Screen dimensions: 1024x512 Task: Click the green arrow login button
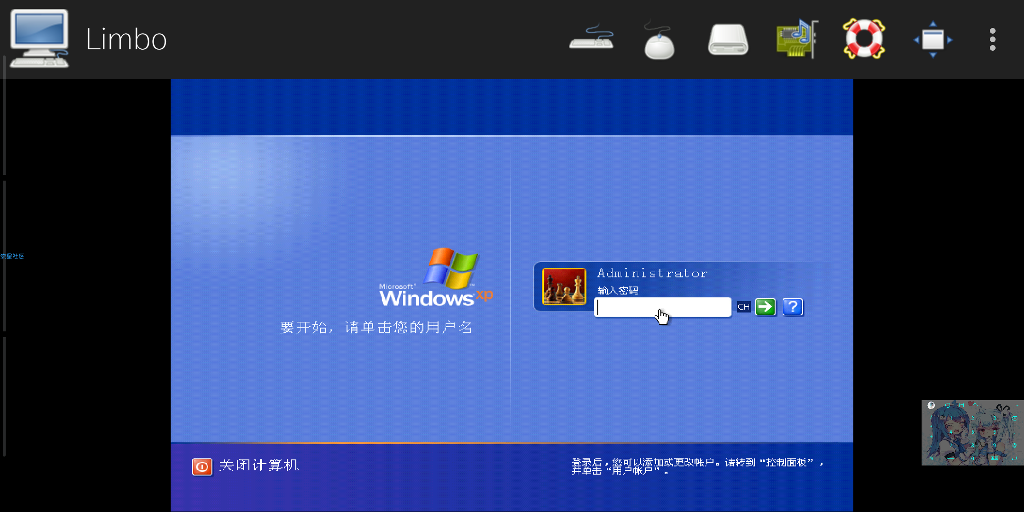(x=765, y=307)
